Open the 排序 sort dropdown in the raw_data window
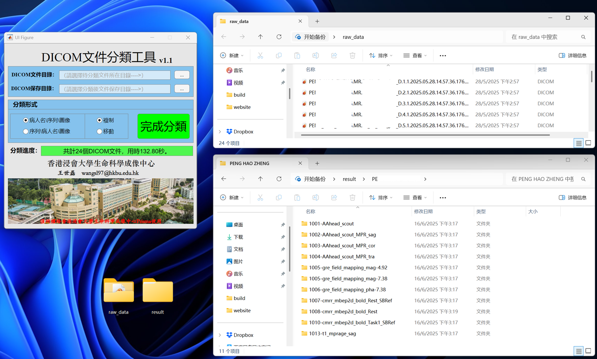 pyautogui.click(x=381, y=56)
